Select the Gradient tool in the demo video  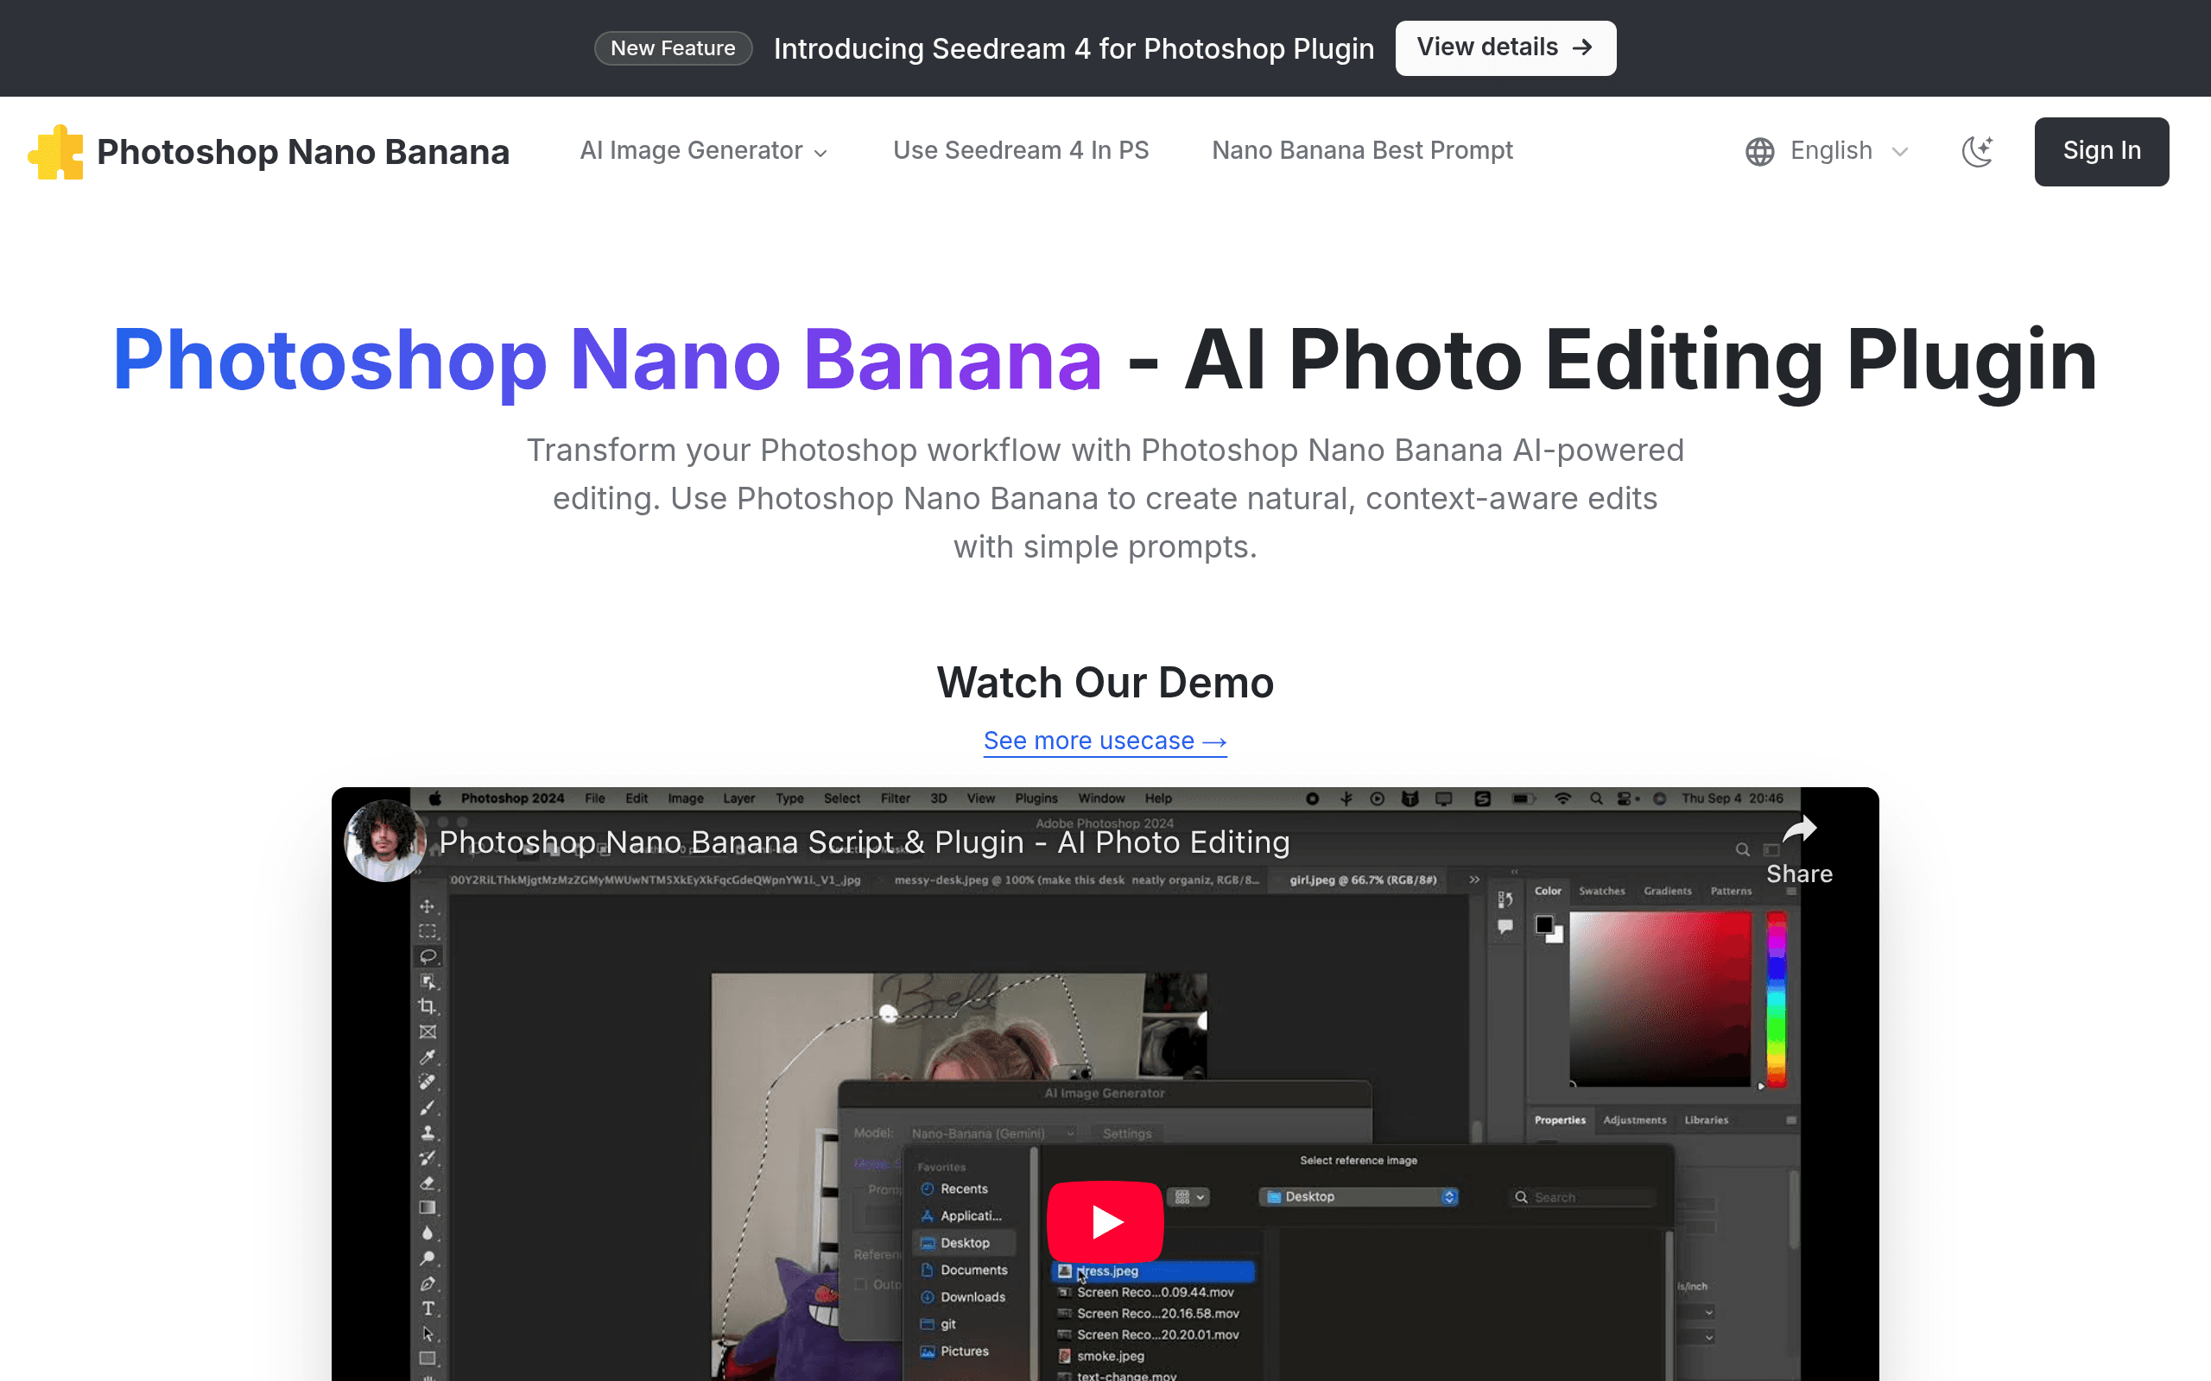427,1208
